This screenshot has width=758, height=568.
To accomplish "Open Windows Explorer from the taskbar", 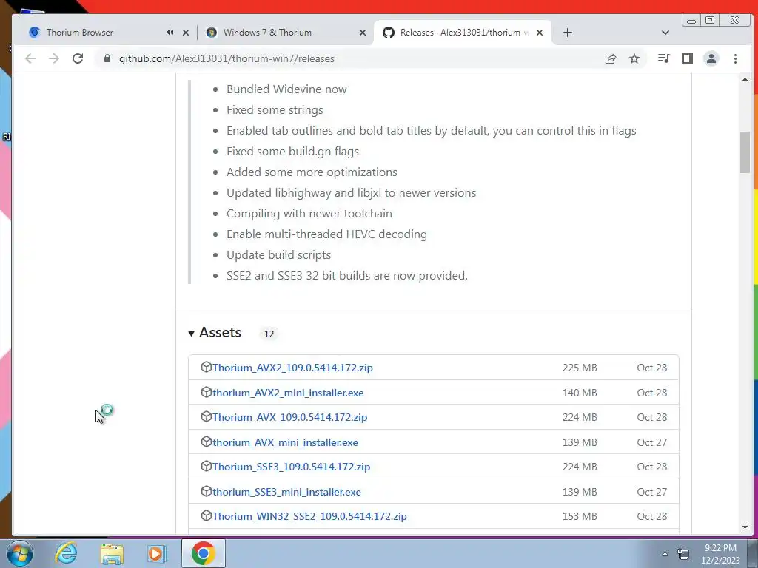I will (112, 553).
